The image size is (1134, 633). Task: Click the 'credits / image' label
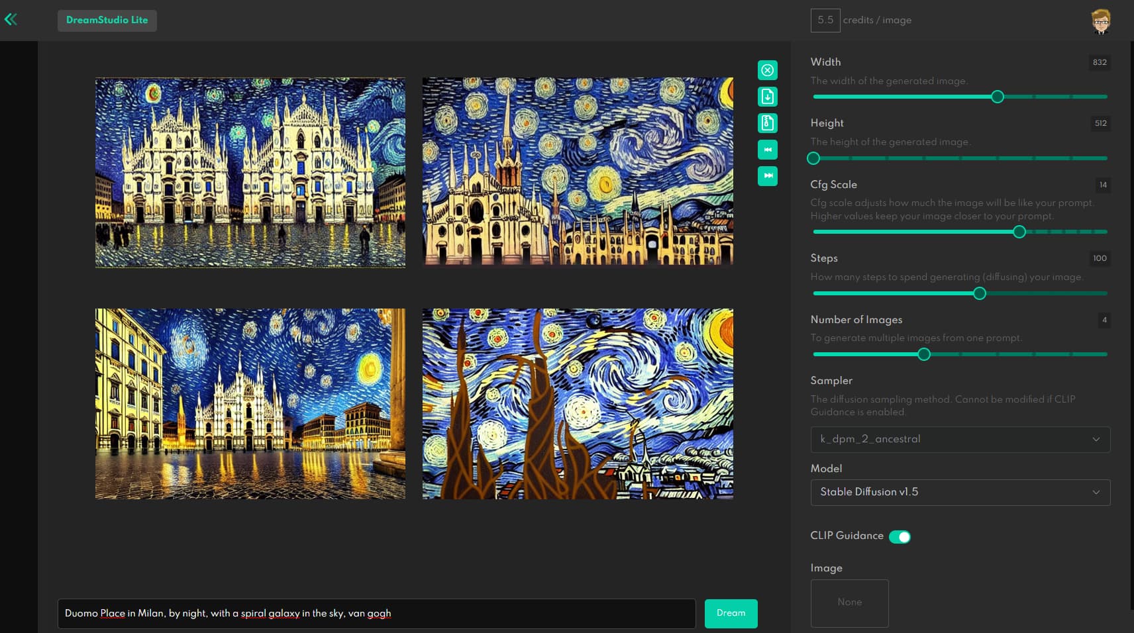click(877, 21)
